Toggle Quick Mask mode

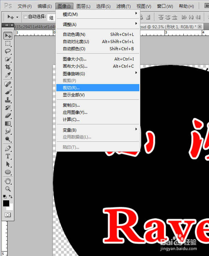point(8,215)
